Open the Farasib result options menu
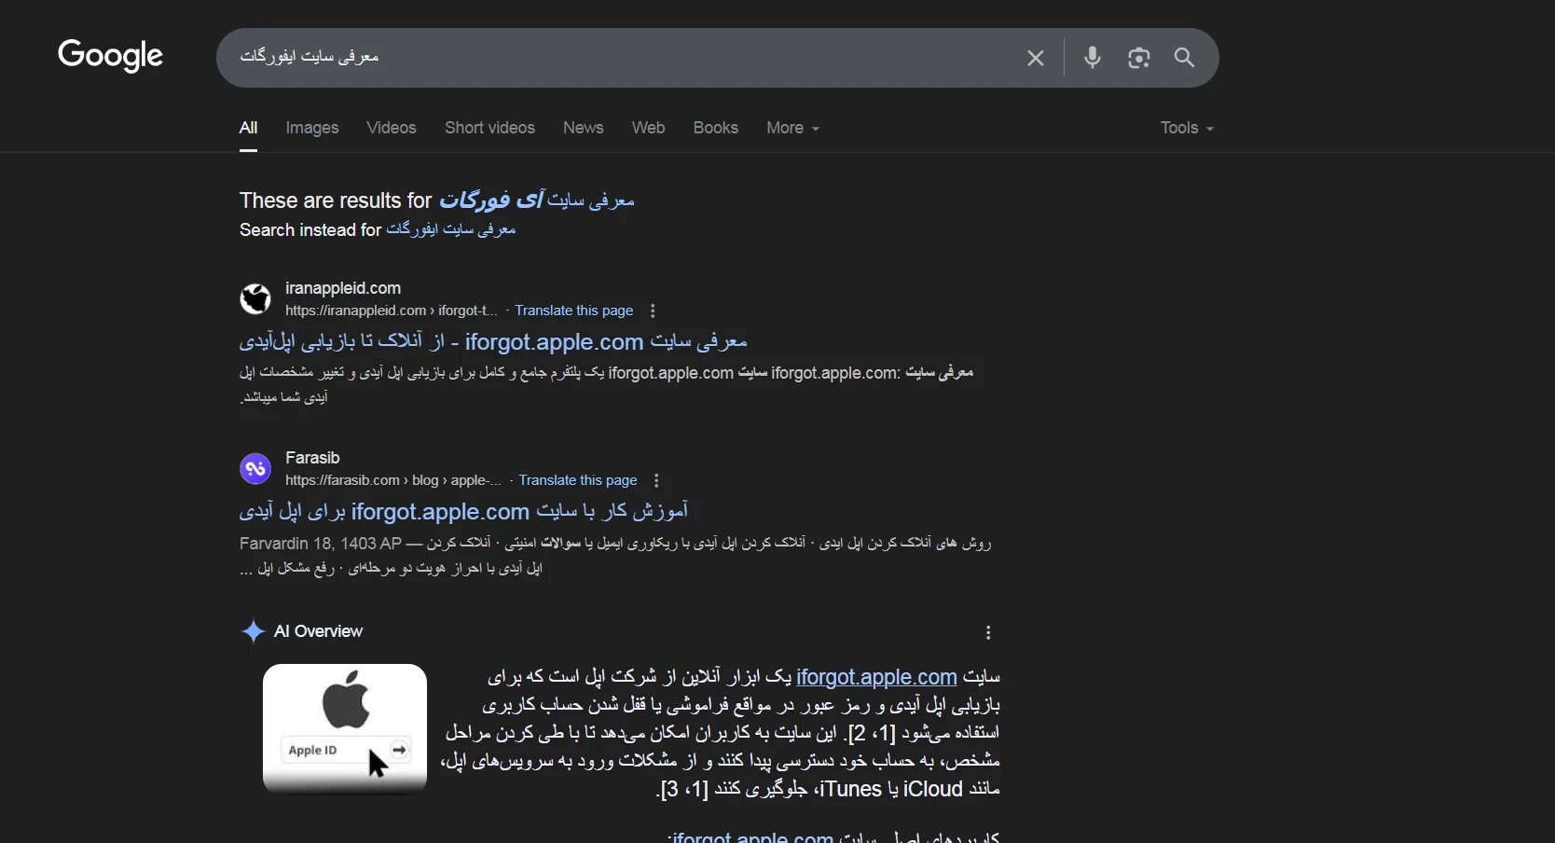The image size is (1555, 843). pyautogui.click(x=656, y=480)
